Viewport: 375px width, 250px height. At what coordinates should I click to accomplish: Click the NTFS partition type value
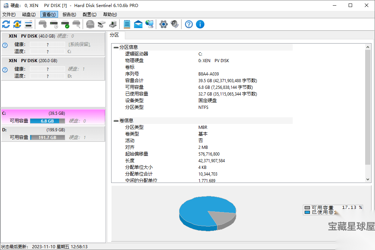coord(203,107)
